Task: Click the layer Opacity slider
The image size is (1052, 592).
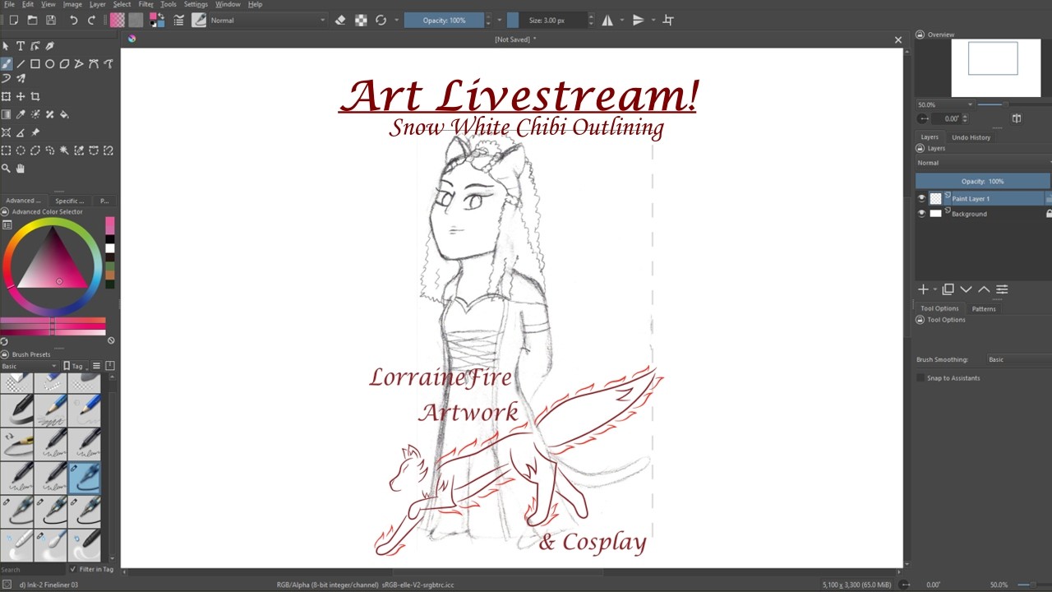Action: 983,181
